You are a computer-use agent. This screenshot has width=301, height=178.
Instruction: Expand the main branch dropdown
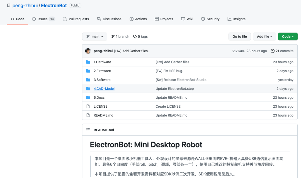[95, 37]
